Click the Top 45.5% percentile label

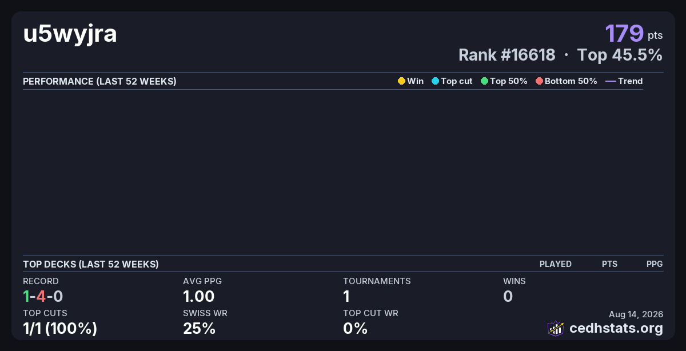[620, 55]
